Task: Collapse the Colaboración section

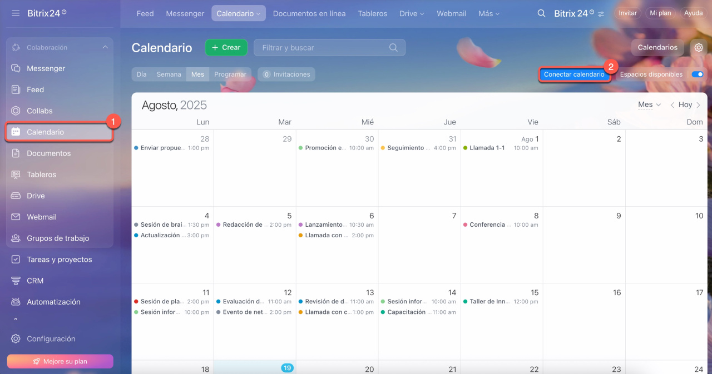Action: [105, 47]
